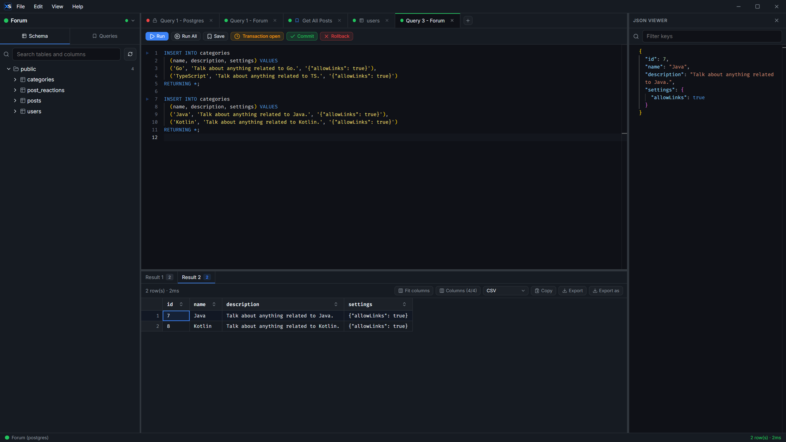Sort by the description column
The width and height of the screenshot is (786, 442).
pyautogui.click(x=336, y=304)
